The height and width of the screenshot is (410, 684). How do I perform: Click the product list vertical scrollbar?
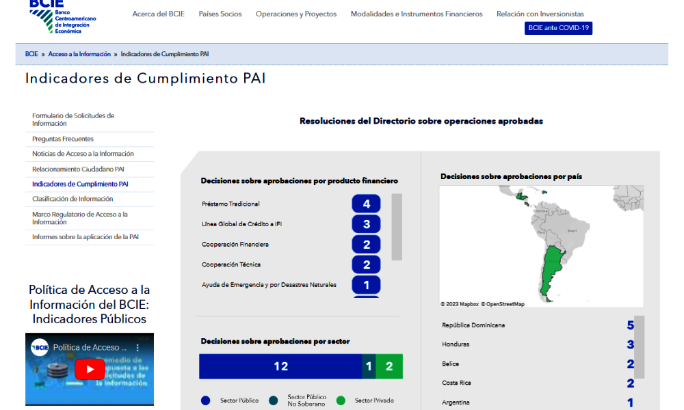click(x=397, y=227)
